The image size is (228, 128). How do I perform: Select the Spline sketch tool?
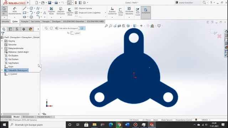tap(38, 9)
